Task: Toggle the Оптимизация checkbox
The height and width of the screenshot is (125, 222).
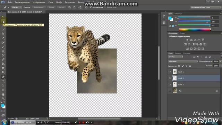Action: (91, 7)
